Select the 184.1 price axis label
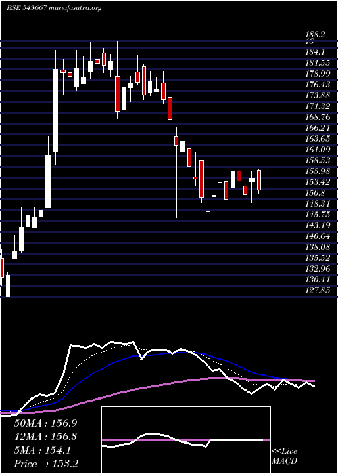Image resolution: width=338 pixels, height=474 pixels. click(315, 52)
